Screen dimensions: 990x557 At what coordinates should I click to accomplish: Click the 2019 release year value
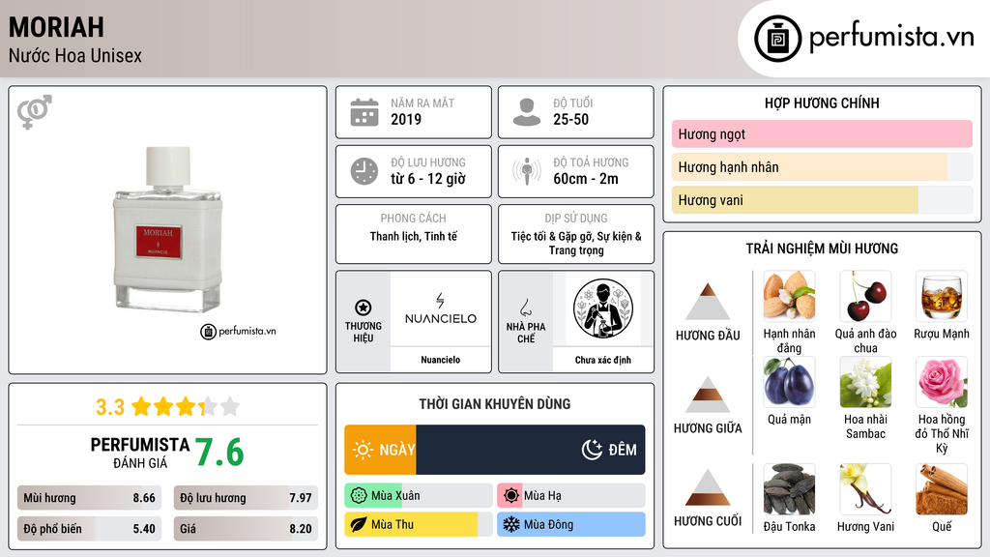click(406, 119)
